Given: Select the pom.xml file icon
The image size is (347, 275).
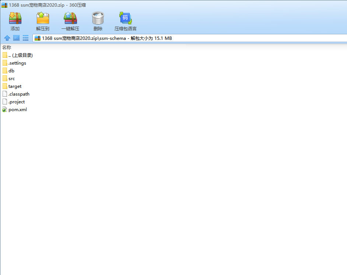Looking at the screenshot, I should click(x=5, y=110).
